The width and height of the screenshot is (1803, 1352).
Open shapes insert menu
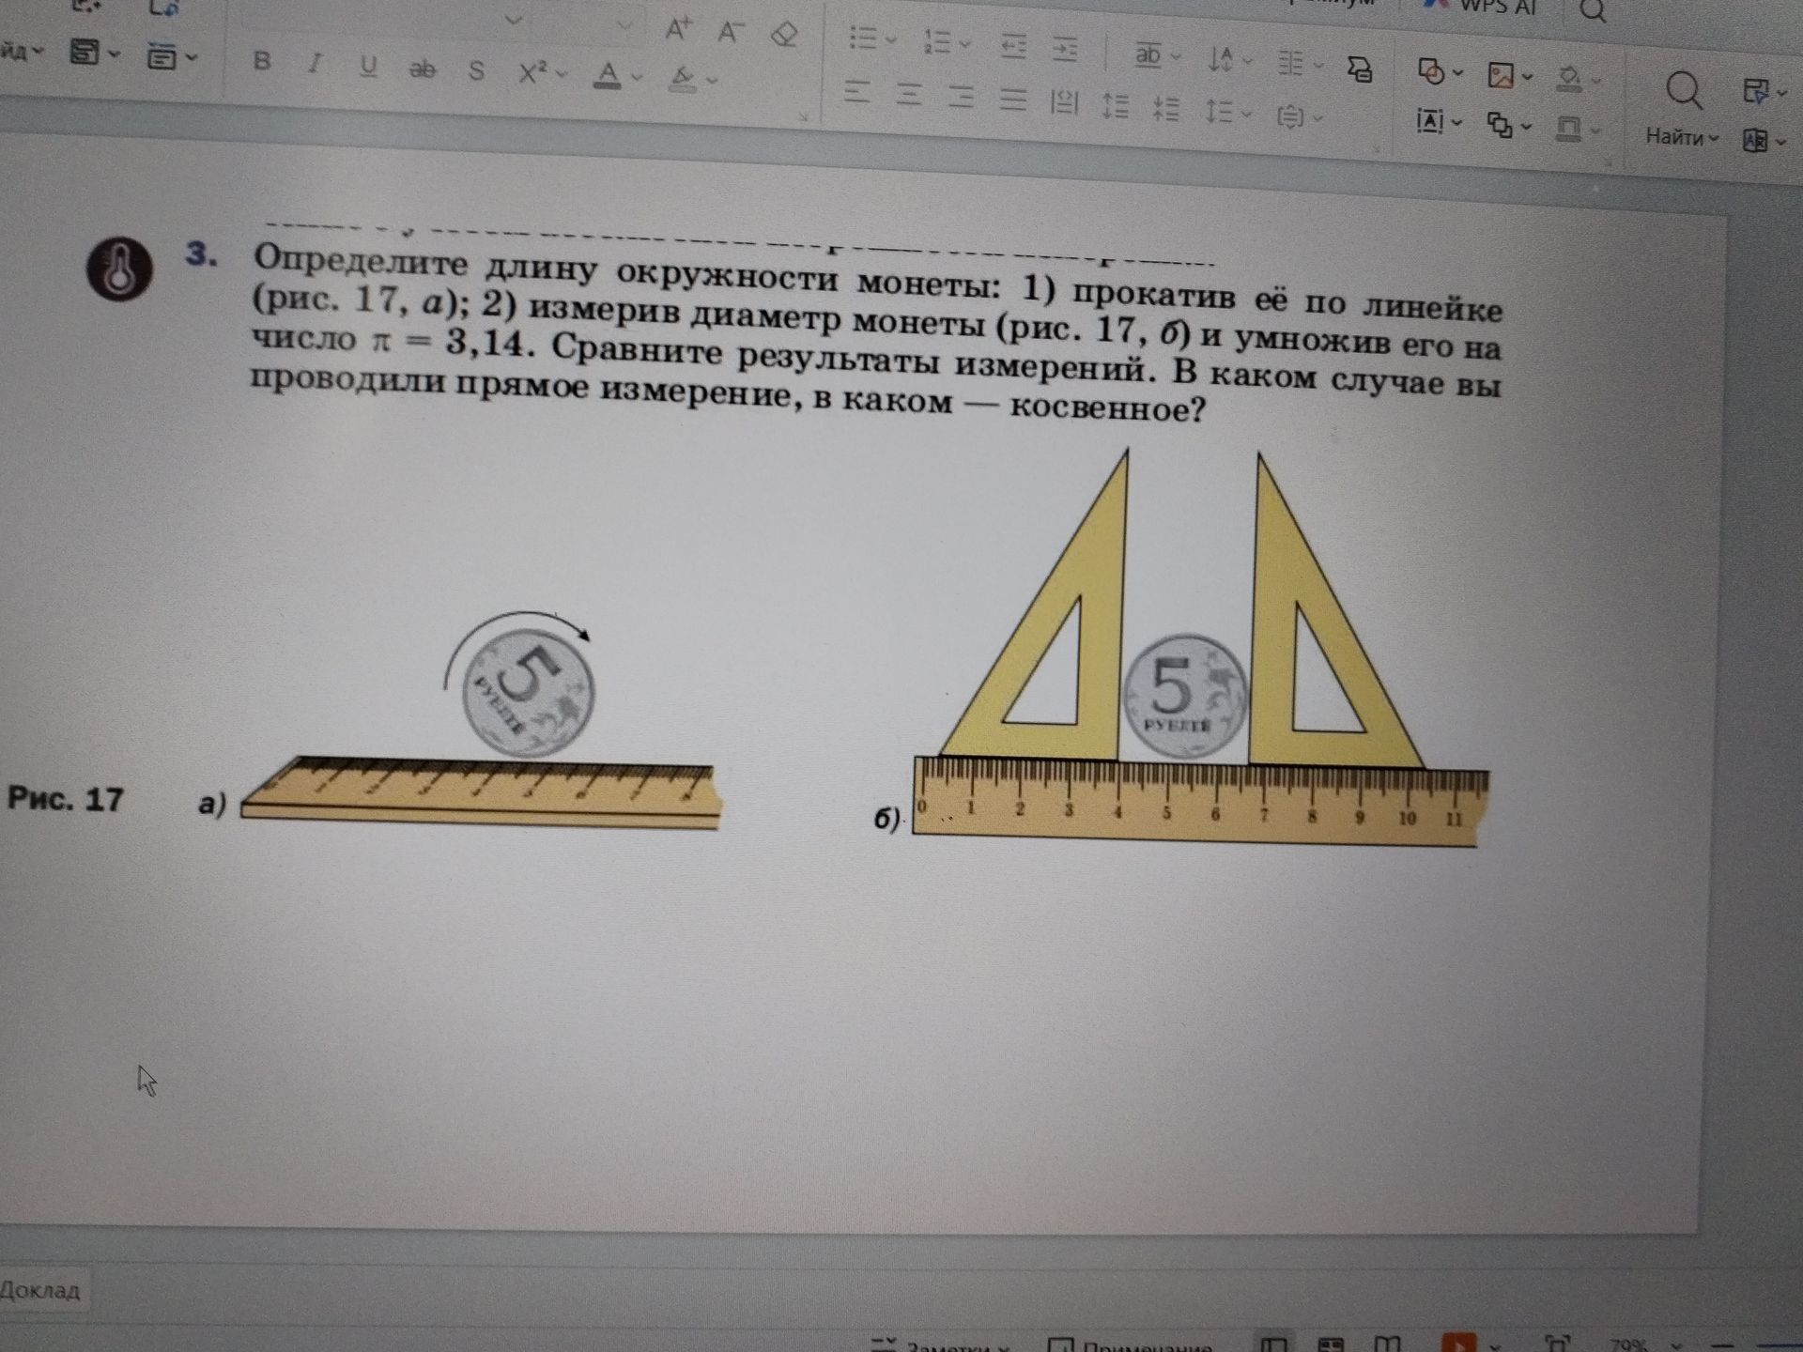[x=1431, y=71]
